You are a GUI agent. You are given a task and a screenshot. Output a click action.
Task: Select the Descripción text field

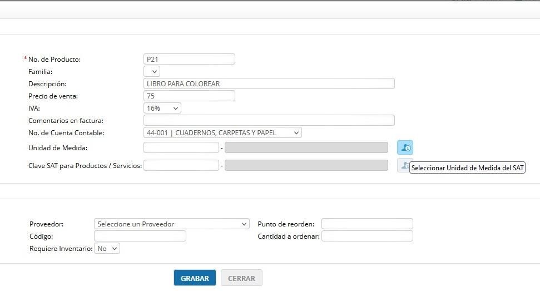pos(269,83)
